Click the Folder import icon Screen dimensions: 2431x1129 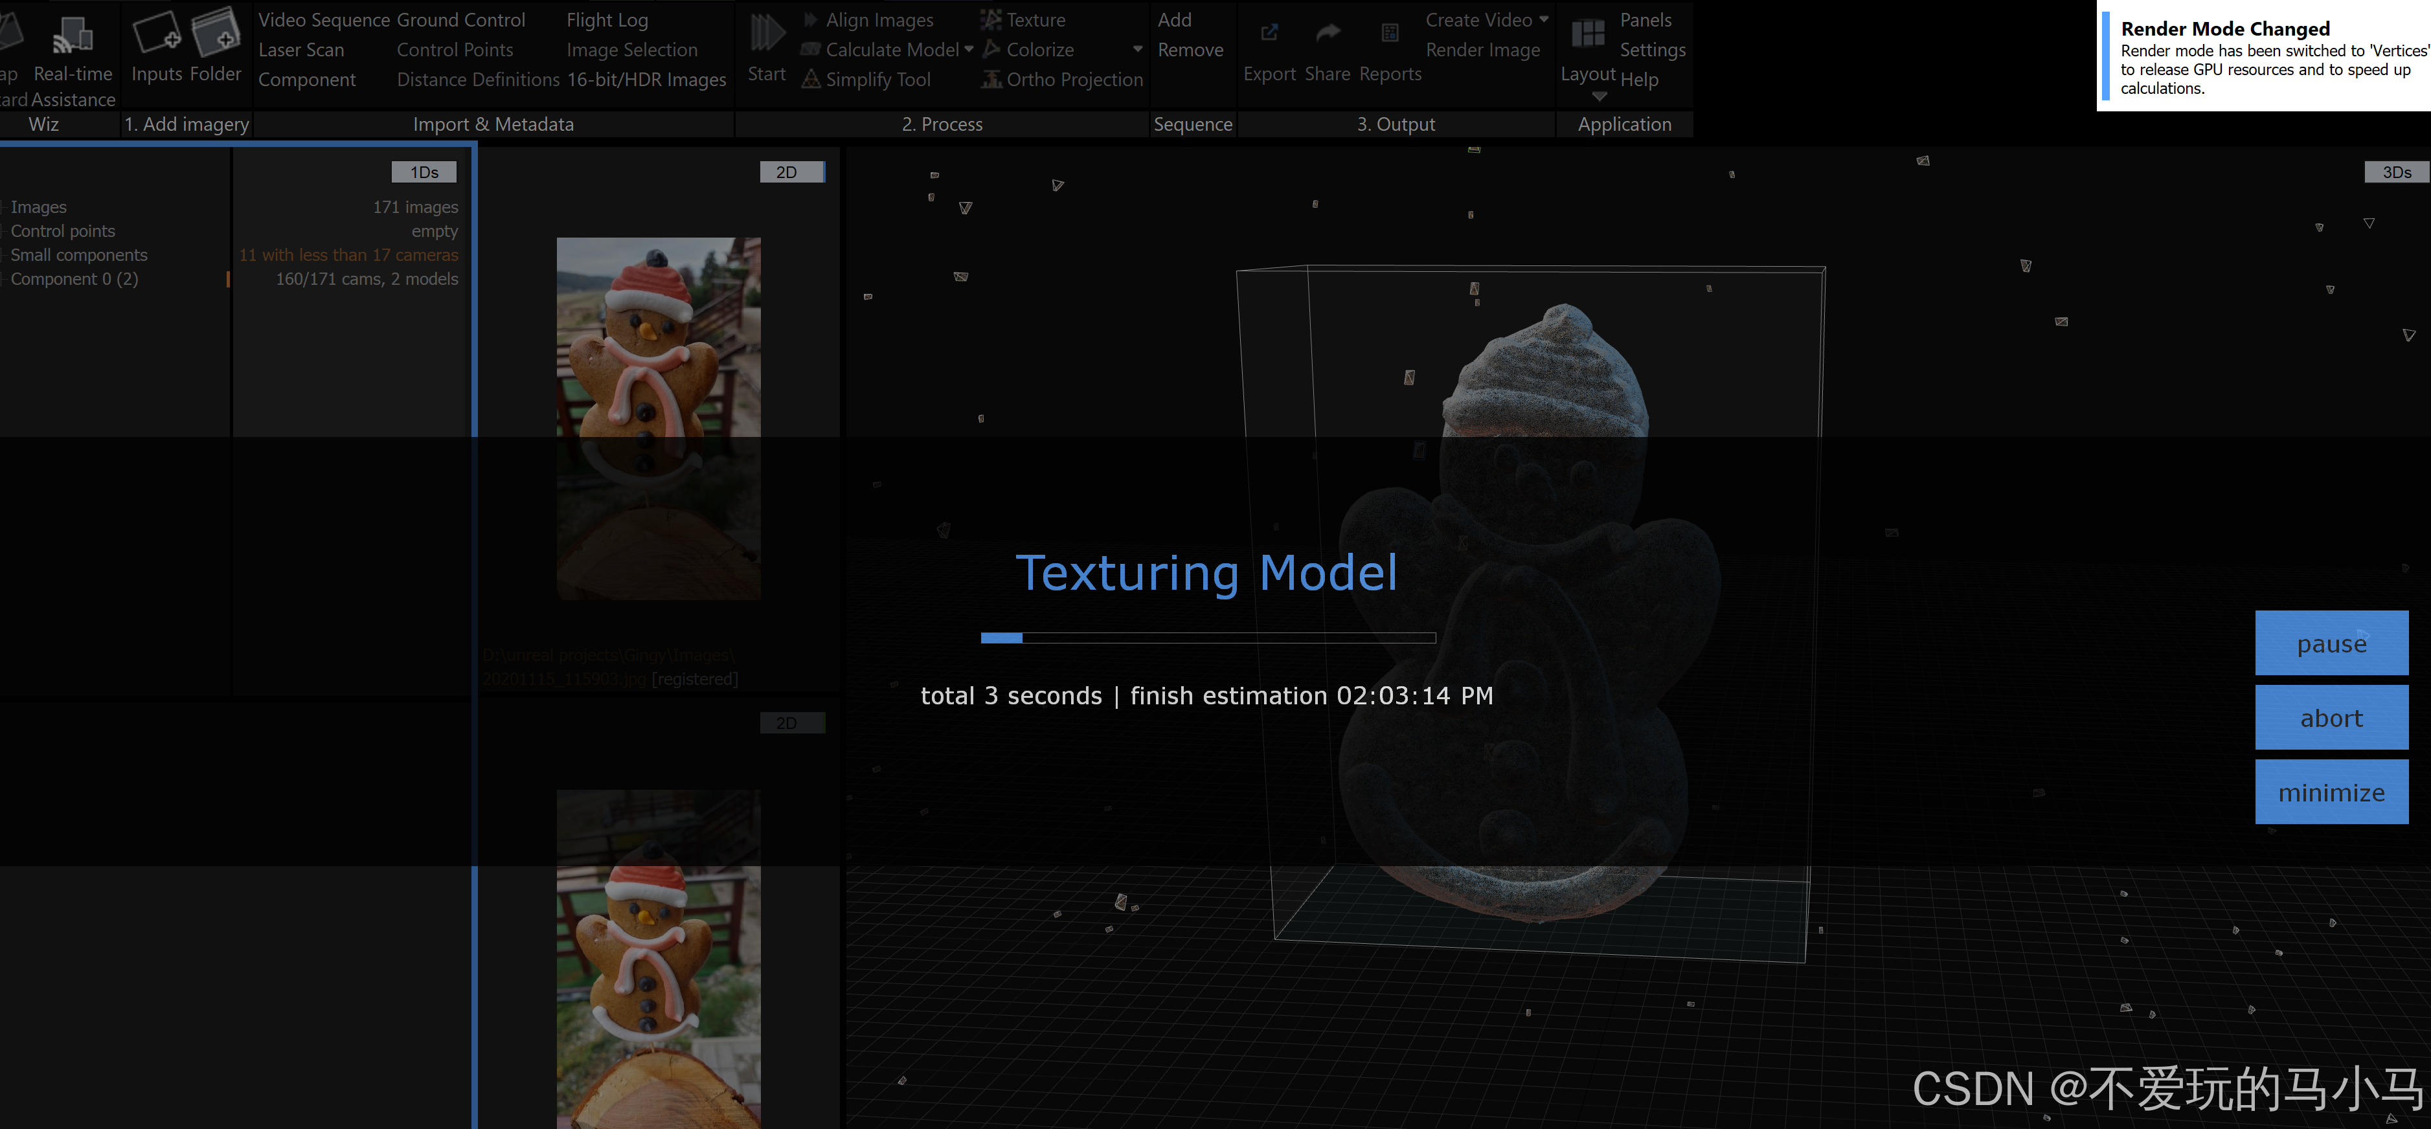216,34
